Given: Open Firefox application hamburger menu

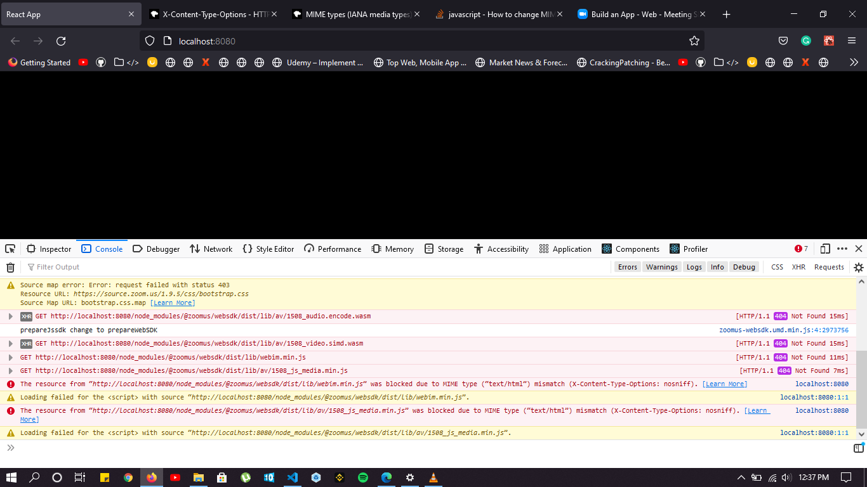Looking at the screenshot, I should pos(852,41).
